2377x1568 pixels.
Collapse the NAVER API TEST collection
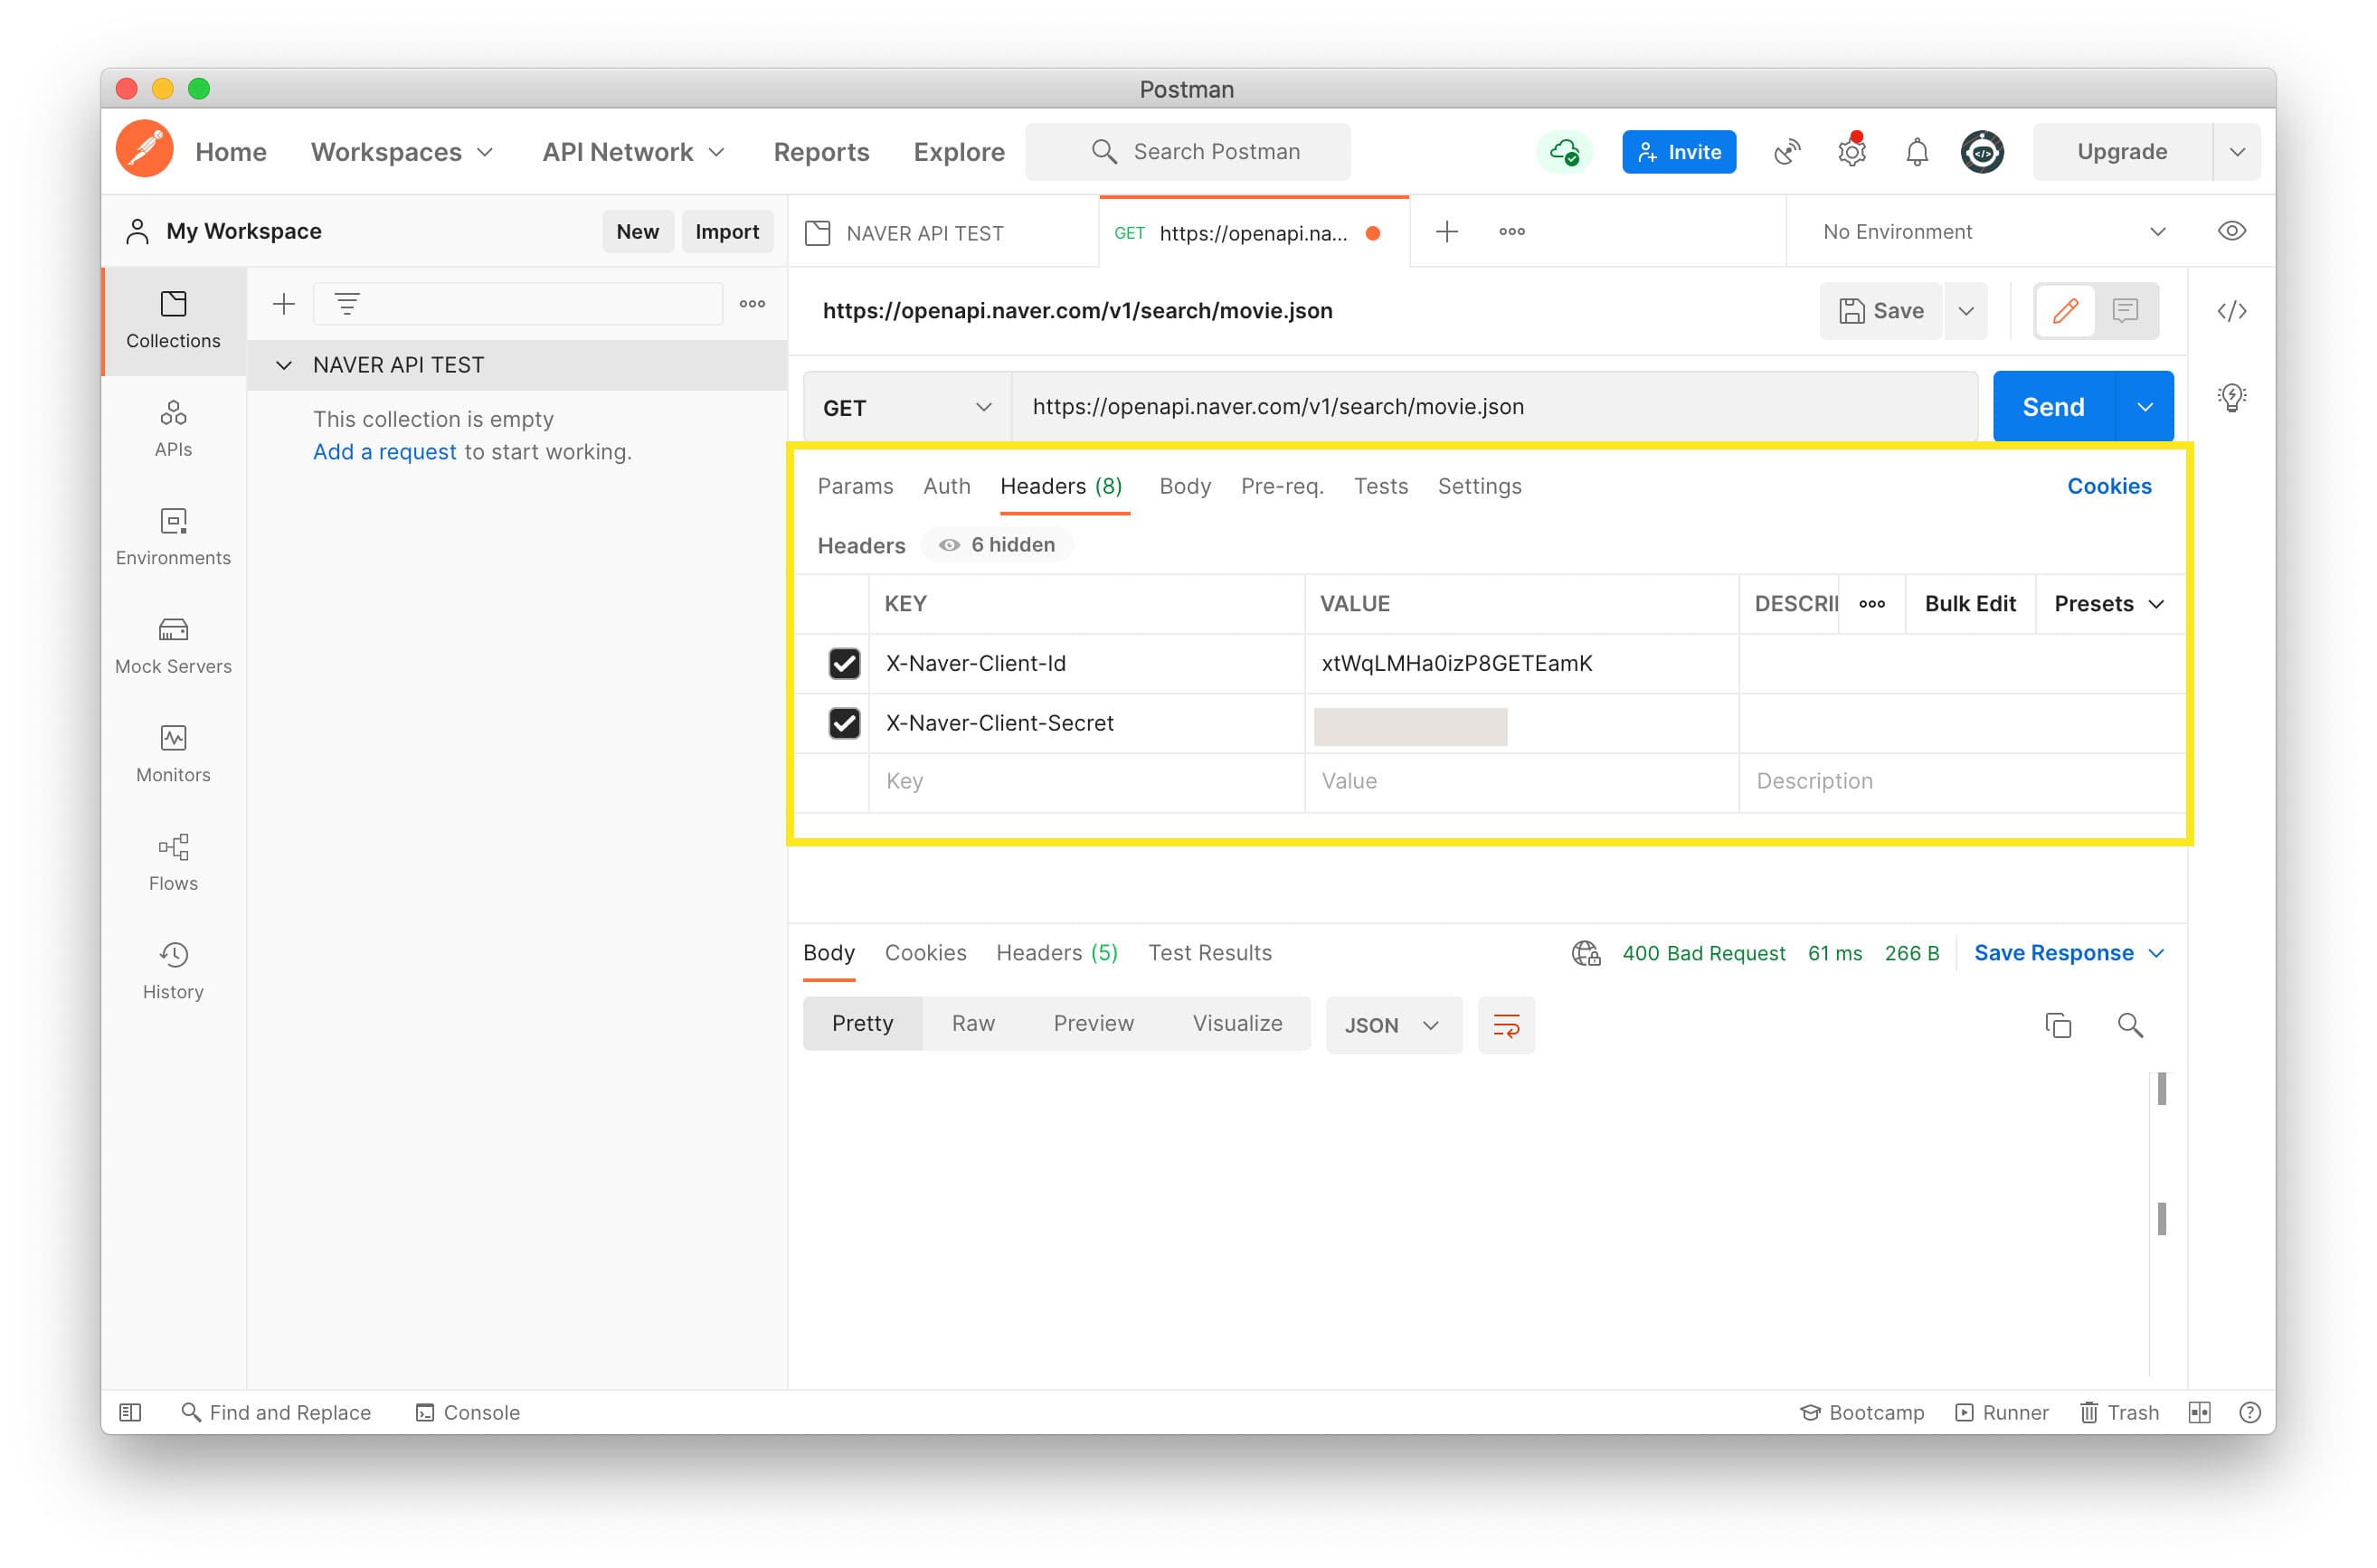[284, 365]
